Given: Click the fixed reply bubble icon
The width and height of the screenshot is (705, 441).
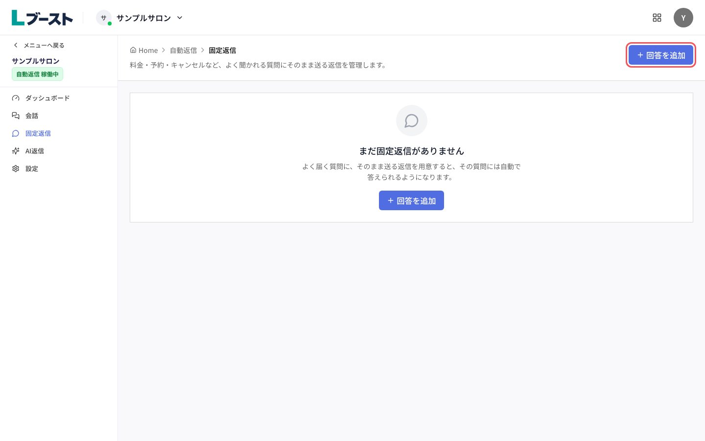Looking at the screenshot, I should 16,133.
